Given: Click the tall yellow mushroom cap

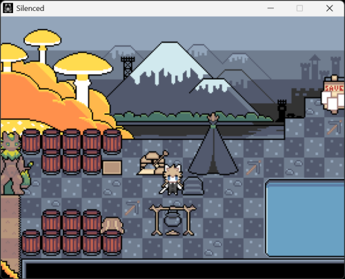Looking at the screenshot, I should coord(43,38).
